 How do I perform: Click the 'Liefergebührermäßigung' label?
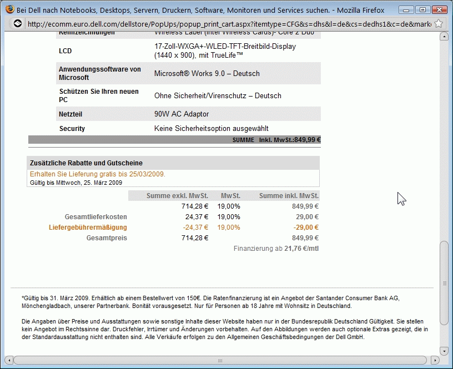[x=88, y=228]
